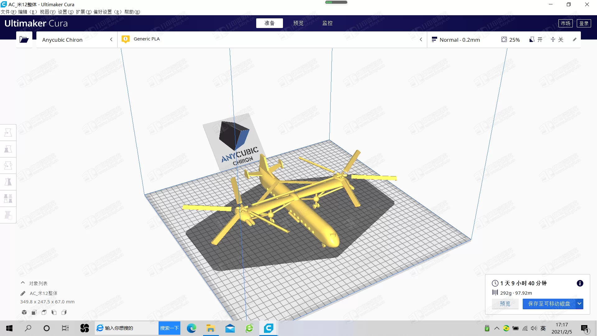Image resolution: width=597 pixels, height=336 pixels.
Task: Open the Mail app from the taskbar
Action: [x=230, y=328]
